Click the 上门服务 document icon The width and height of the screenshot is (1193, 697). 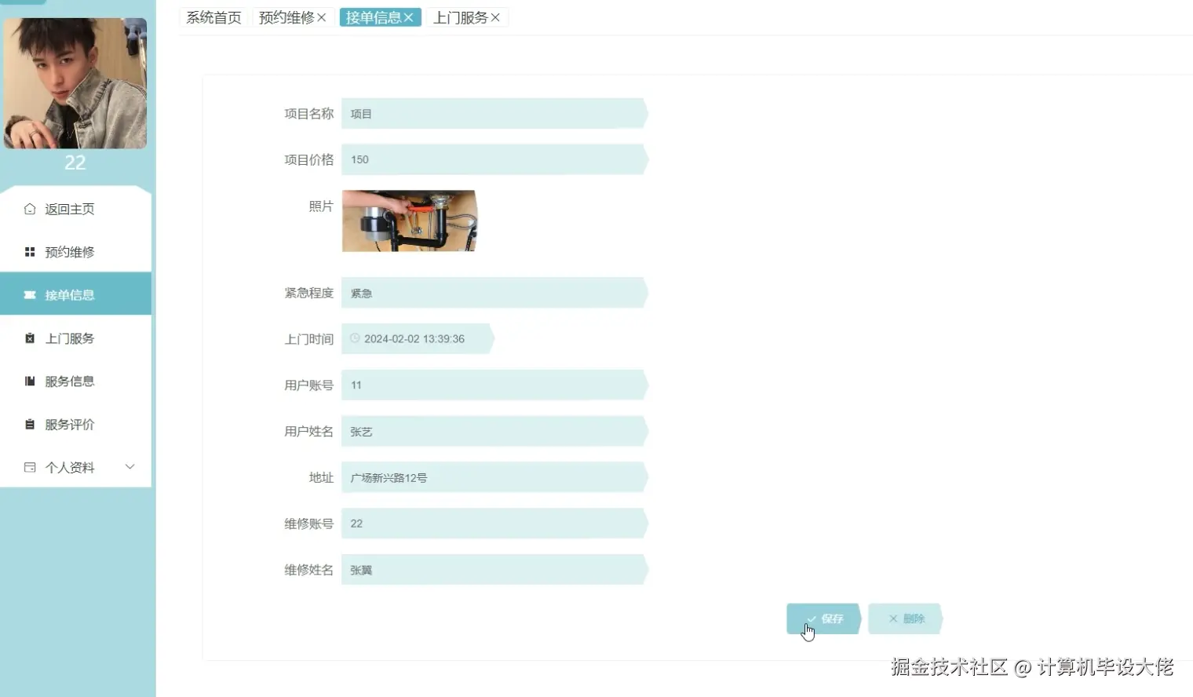click(x=28, y=338)
